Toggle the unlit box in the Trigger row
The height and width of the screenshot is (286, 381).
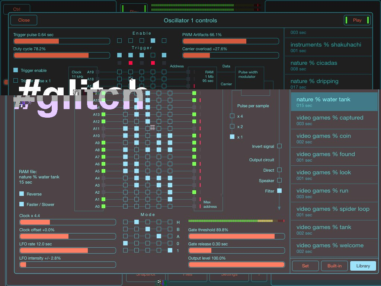(x=153, y=55)
